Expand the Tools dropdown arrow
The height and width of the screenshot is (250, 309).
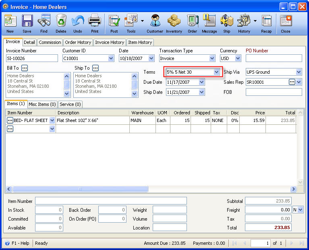(x=142, y=21)
